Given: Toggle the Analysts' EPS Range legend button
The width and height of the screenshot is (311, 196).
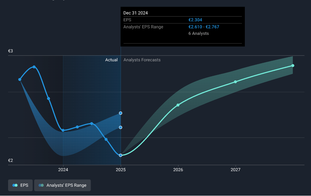Looking at the screenshot, I should click(x=63, y=185).
